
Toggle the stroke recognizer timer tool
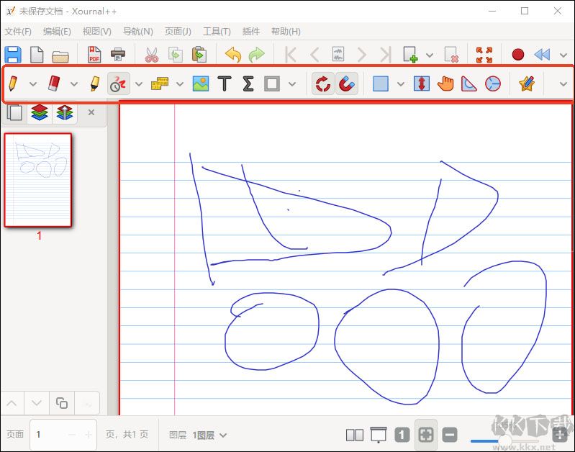(119, 83)
